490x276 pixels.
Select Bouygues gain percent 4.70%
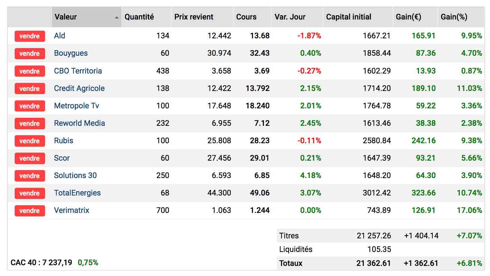coord(471,53)
